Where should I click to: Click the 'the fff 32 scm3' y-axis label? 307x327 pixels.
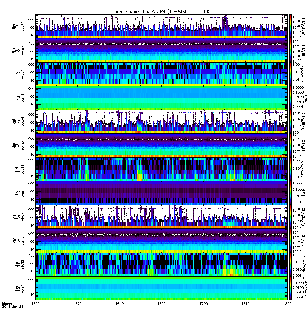pos(18,241)
